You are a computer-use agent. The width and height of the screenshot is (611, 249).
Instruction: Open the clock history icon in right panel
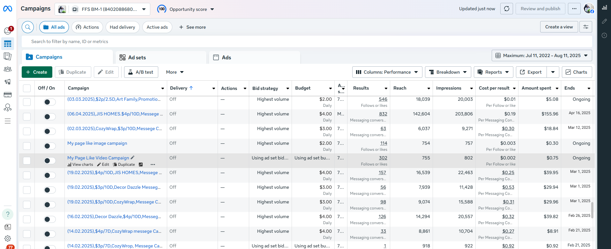[x=604, y=35]
